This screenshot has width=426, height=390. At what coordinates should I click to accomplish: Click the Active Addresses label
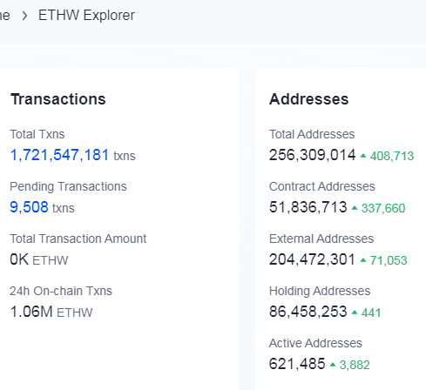click(315, 343)
